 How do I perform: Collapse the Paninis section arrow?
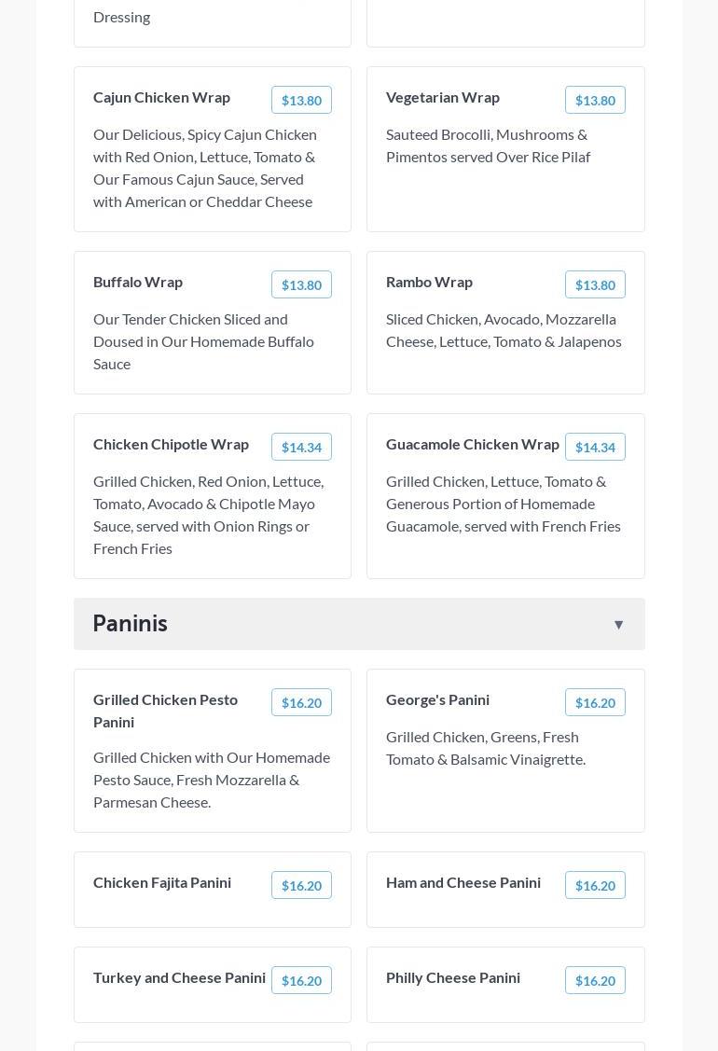(x=618, y=625)
